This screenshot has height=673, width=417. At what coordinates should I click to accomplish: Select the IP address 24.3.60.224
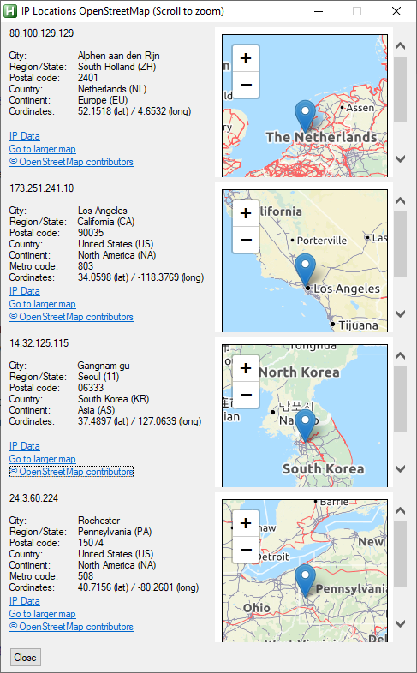(x=34, y=498)
